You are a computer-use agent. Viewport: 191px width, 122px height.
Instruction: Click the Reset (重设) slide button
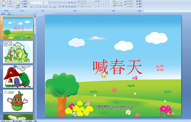pyautogui.click(x=25, y=4)
